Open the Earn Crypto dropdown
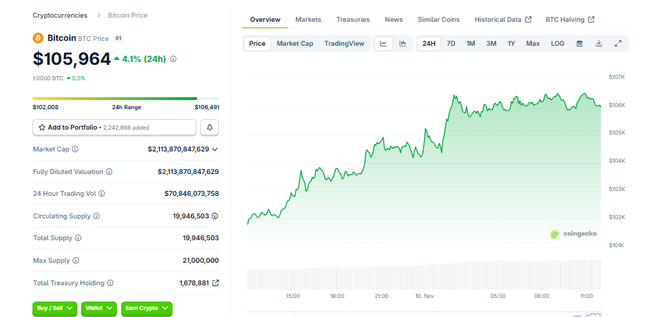Viewport: 648px width, 317px height. coord(147,309)
